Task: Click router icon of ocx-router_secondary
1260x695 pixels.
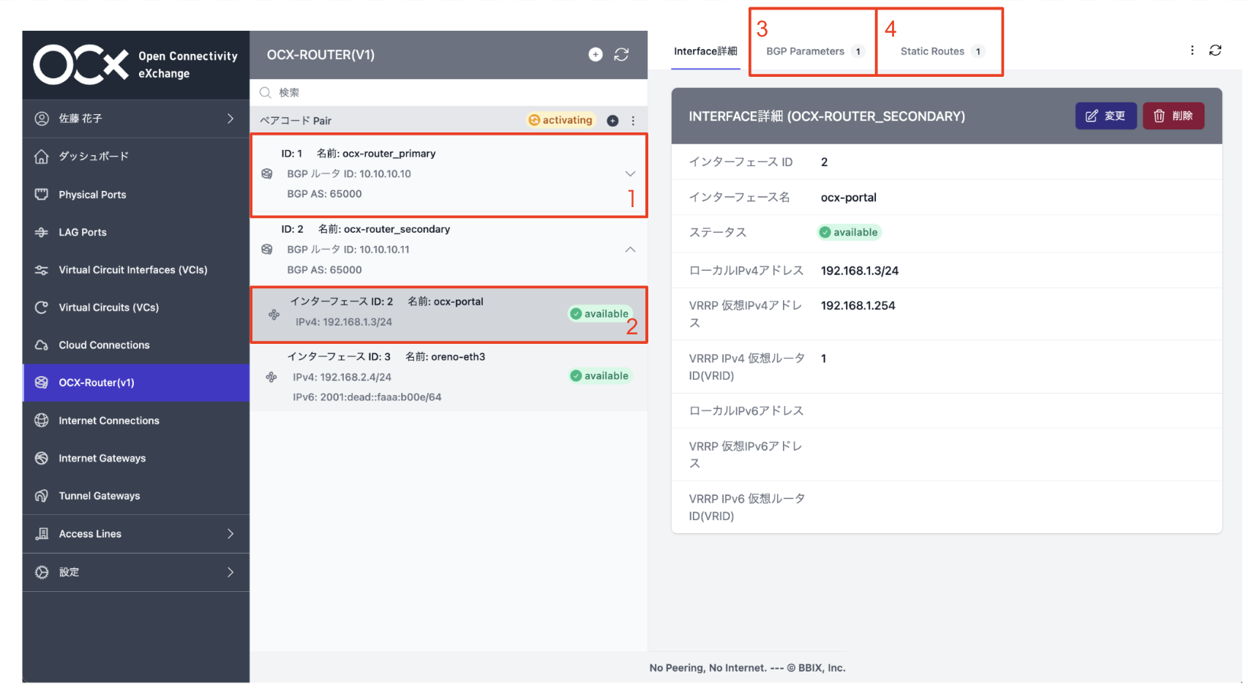Action: pyautogui.click(x=267, y=249)
